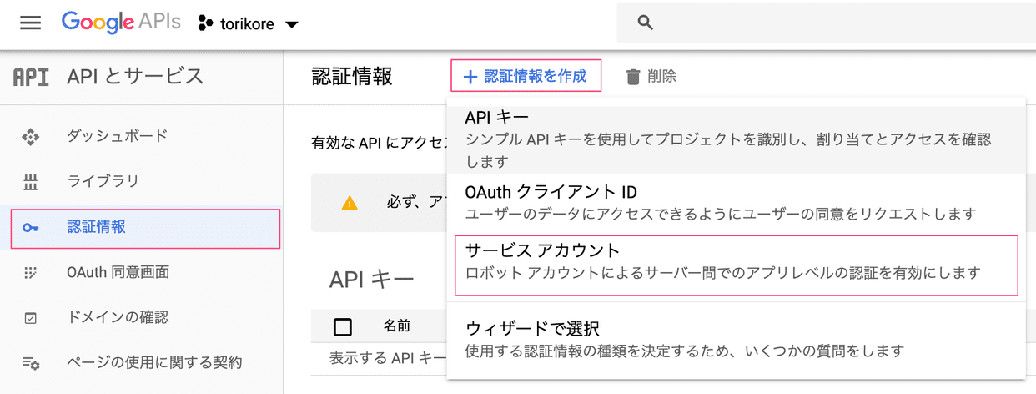Click the trash can icon
Viewport: 1036px width, 394px height.
click(633, 77)
